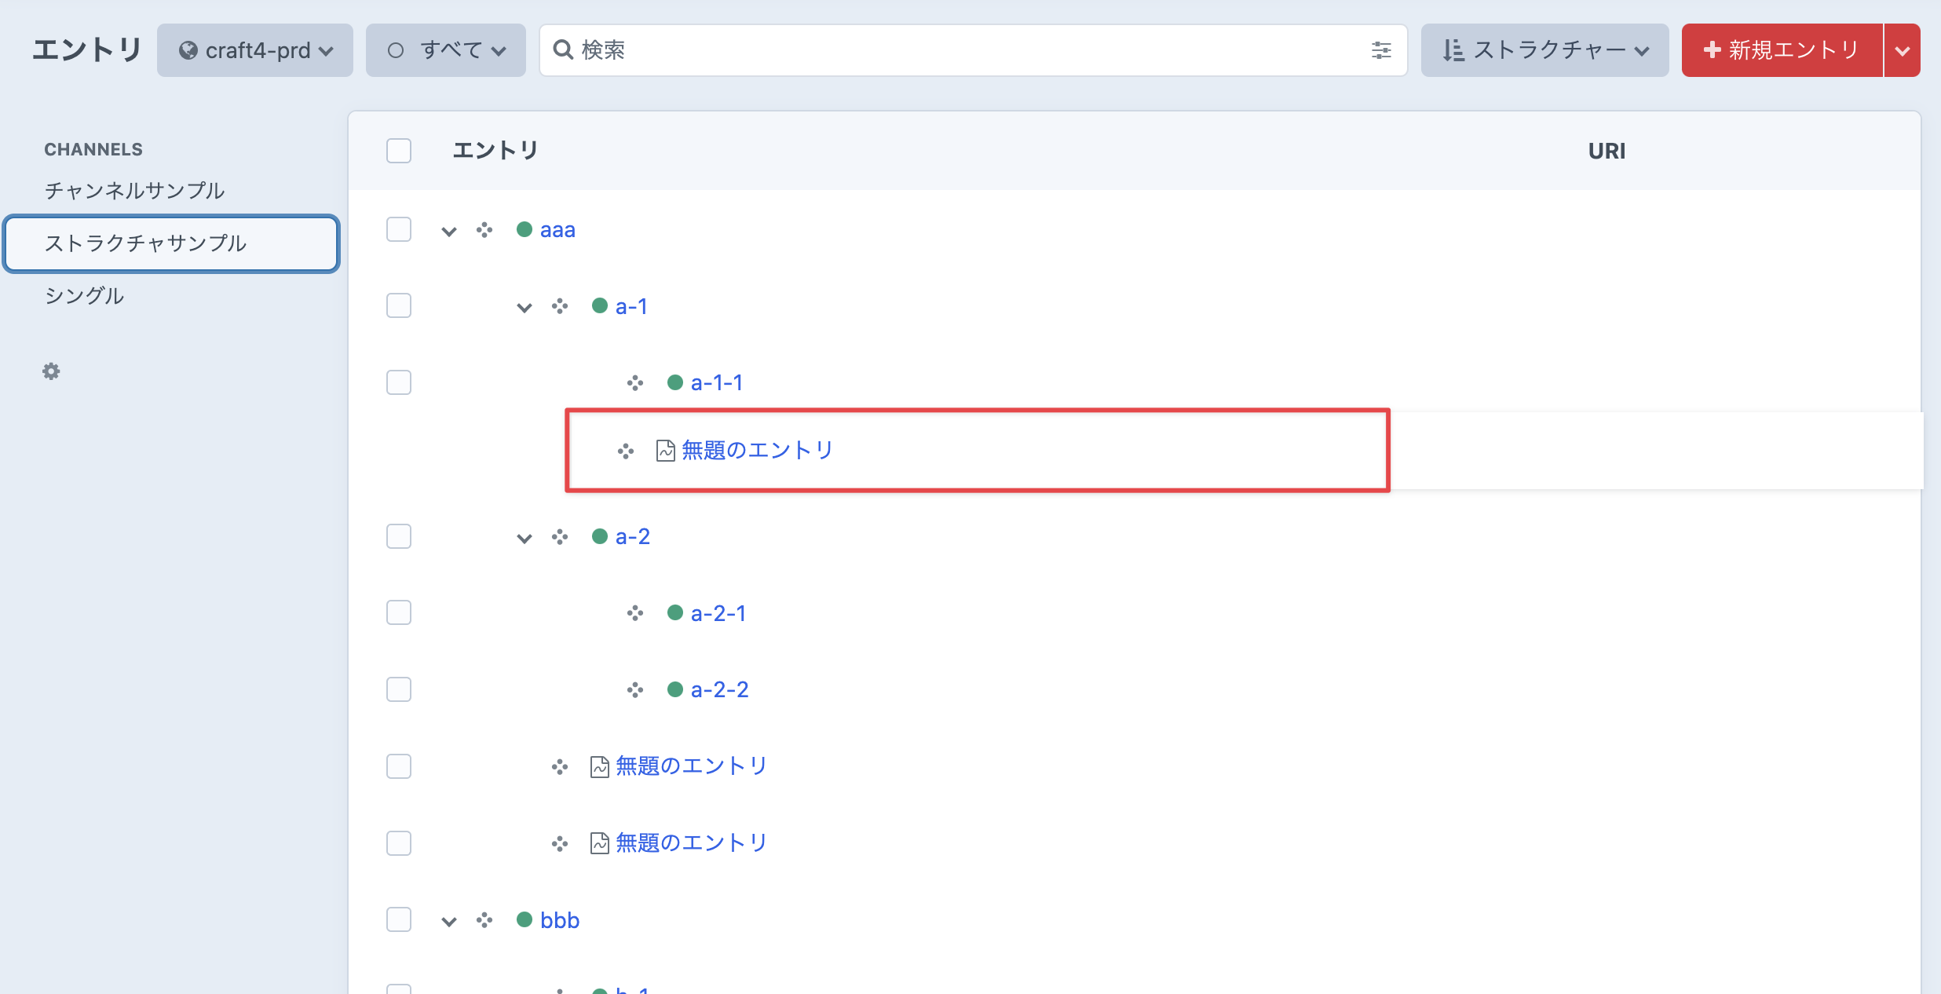
Task: Open the settings gear in the sidebar
Action: click(50, 371)
